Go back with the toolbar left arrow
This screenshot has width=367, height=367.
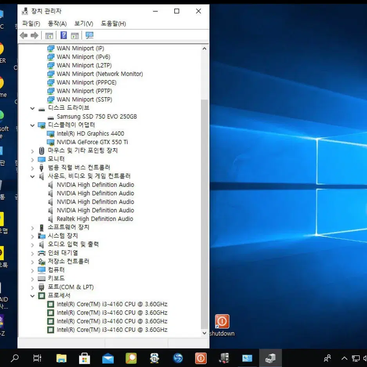tap(24, 36)
